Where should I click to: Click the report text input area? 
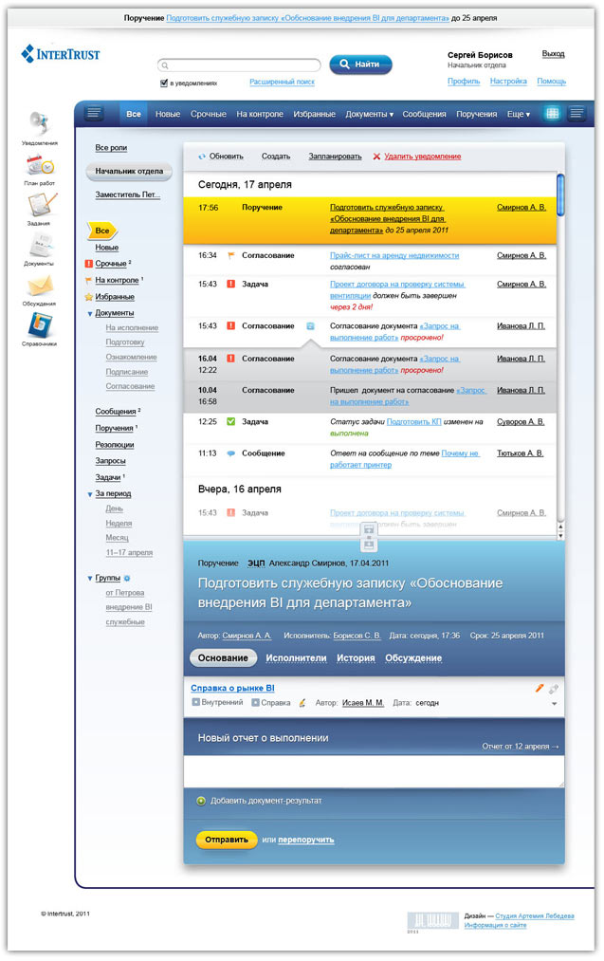[373, 770]
